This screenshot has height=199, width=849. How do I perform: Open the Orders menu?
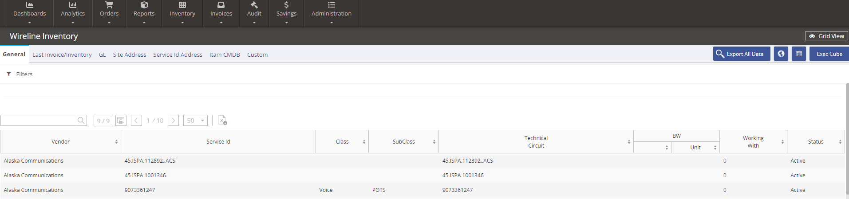tap(109, 13)
